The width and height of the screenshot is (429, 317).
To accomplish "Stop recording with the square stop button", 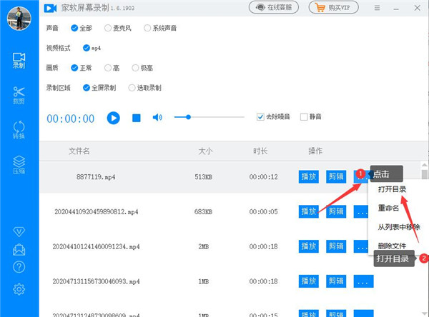I will [x=137, y=118].
